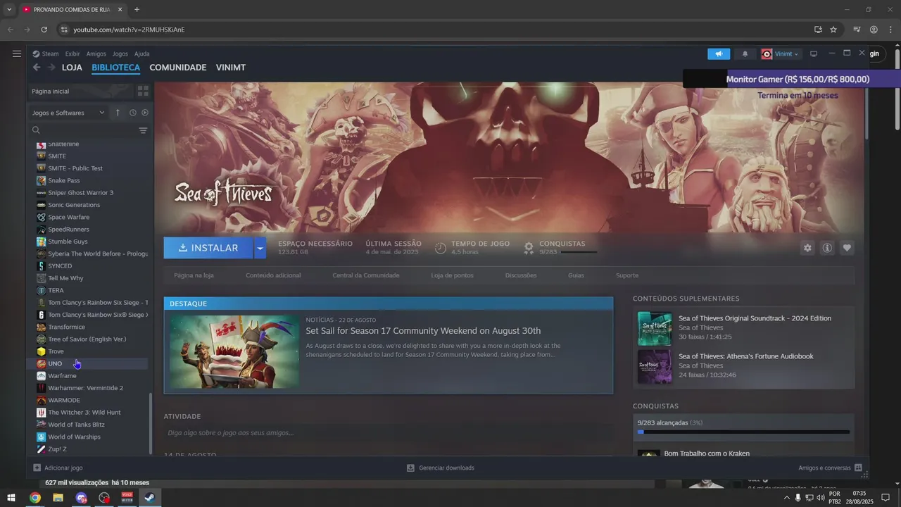Viewport: 901px width, 507px height.
Task: Click the activity comment input field
Action: [388, 433]
